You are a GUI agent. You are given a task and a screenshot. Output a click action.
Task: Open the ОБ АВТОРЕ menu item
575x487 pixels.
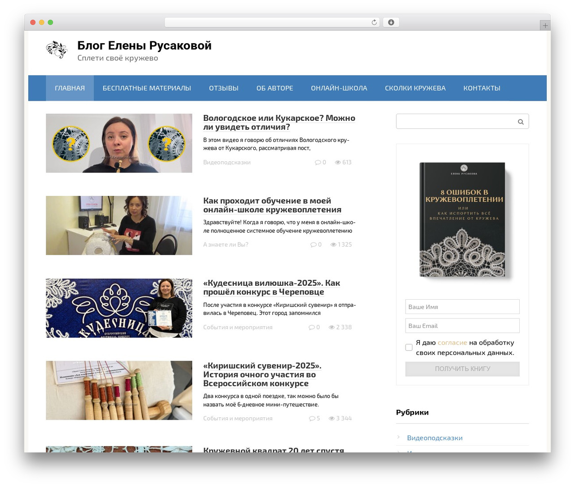(275, 88)
